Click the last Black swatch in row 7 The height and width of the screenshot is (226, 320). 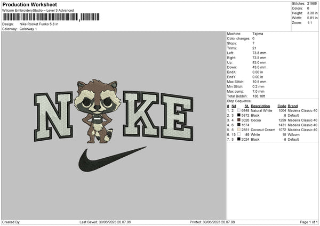(239, 139)
